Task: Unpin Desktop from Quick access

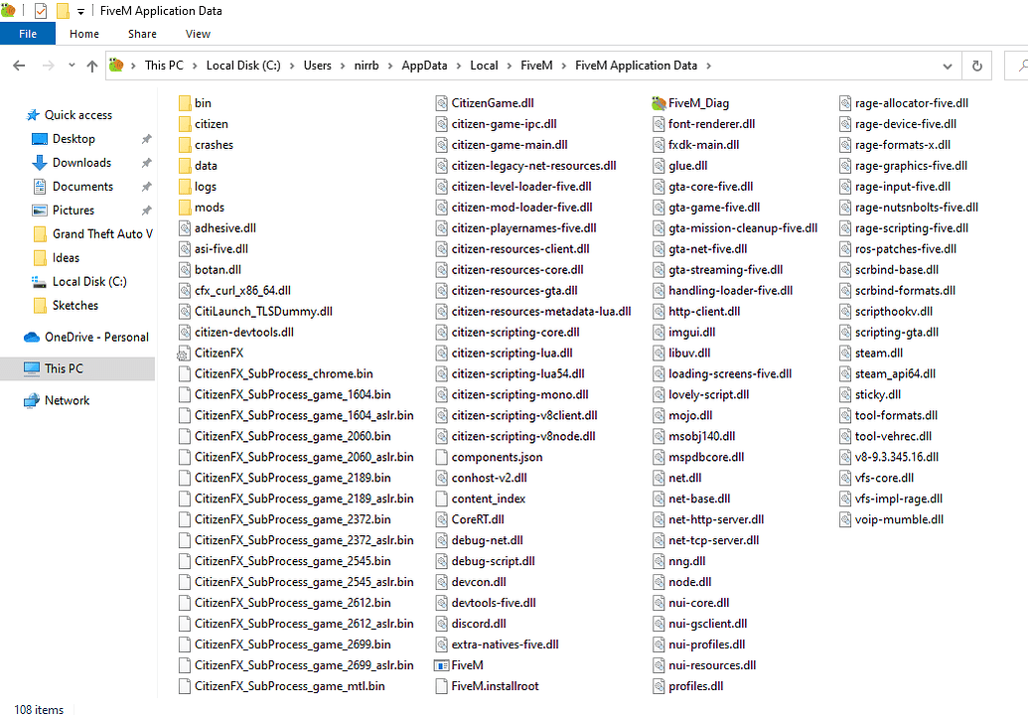Action: click(x=145, y=139)
